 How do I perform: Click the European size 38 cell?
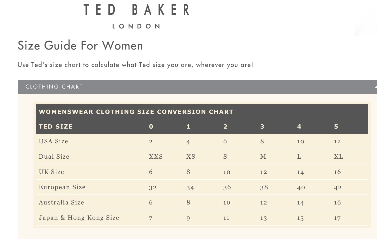click(x=264, y=187)
